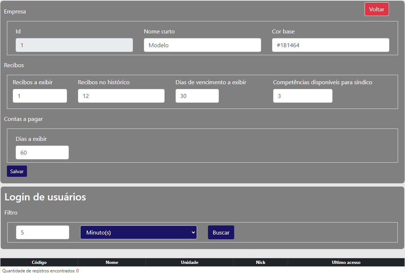Click the login filter number input
Screen dimensions: 405x273
point(42,232)
